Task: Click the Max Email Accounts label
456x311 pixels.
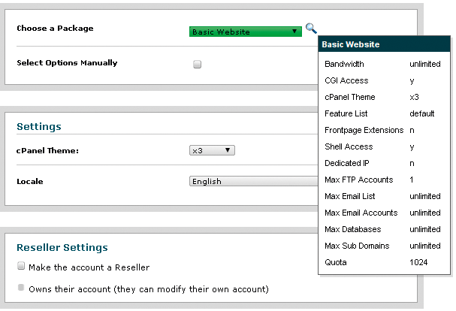Action: tap(361, 213)
